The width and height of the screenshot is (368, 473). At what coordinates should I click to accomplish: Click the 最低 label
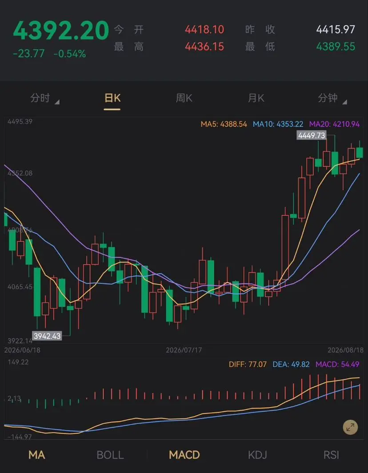[260, 47]
